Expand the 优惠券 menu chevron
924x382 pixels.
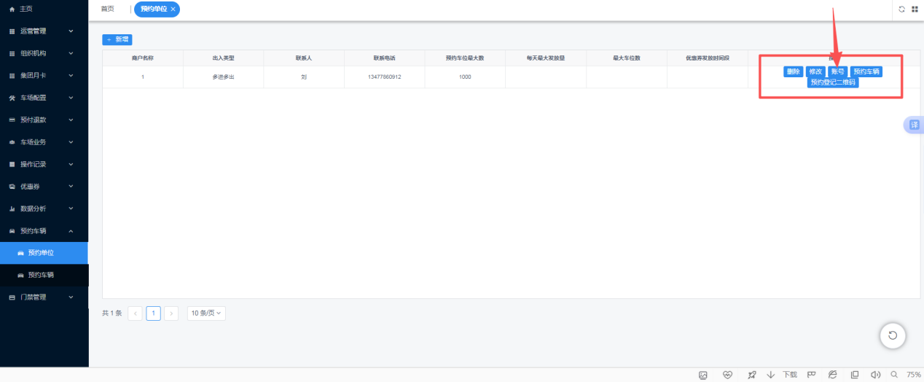[x=71, y=187]
